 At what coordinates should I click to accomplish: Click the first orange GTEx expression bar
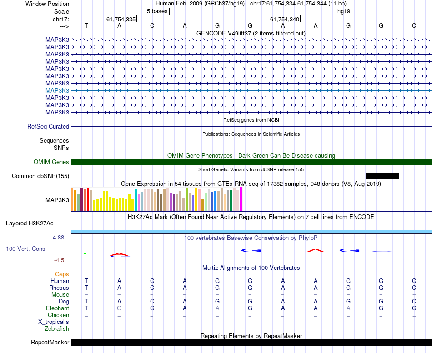[72, 199]
